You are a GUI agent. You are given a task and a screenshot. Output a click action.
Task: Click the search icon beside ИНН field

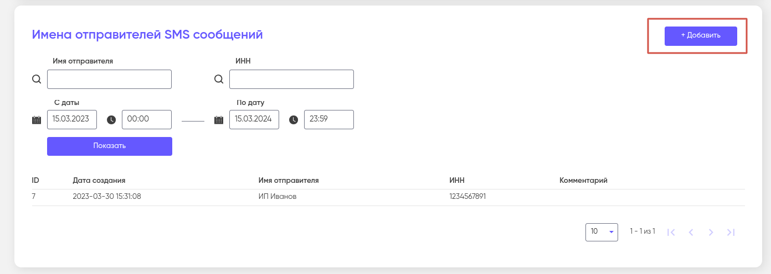(219, 79)
